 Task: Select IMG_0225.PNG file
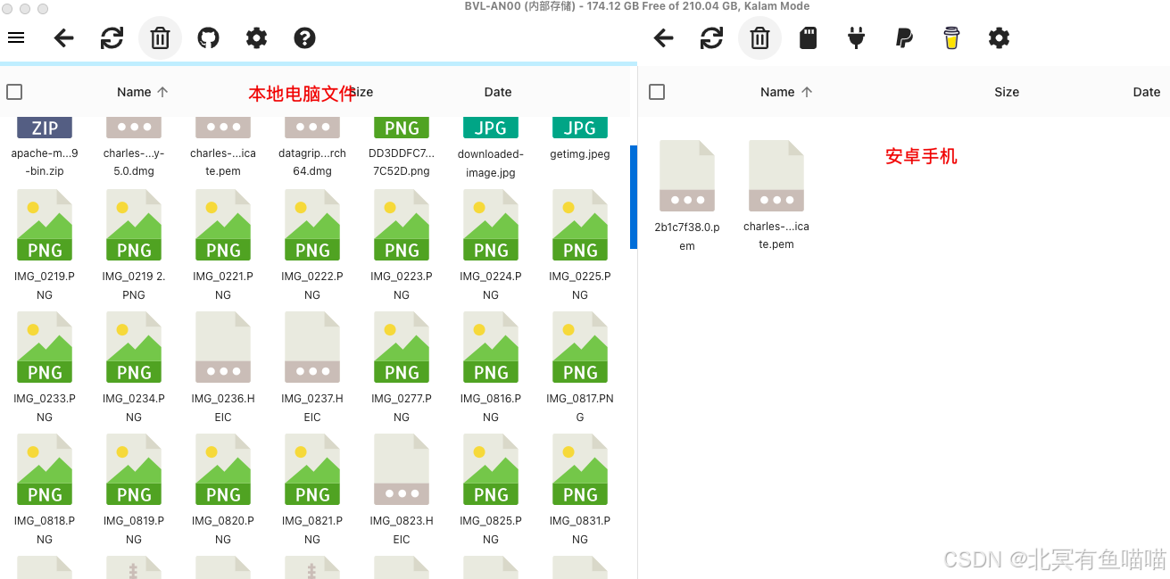coord(580,226)
